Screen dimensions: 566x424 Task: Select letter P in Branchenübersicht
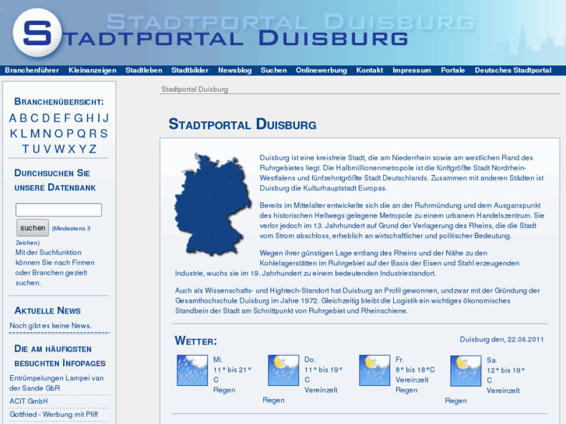(x=70, y=134)
